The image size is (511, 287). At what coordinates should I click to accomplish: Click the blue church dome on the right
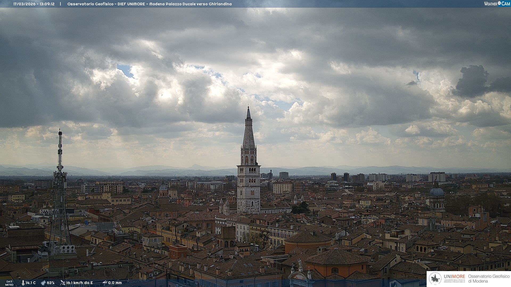436,192
